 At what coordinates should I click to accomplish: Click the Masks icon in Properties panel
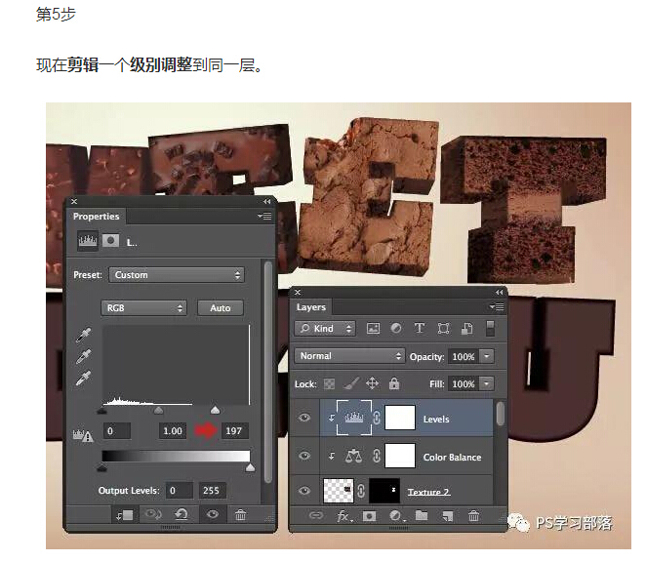point(110,240)
